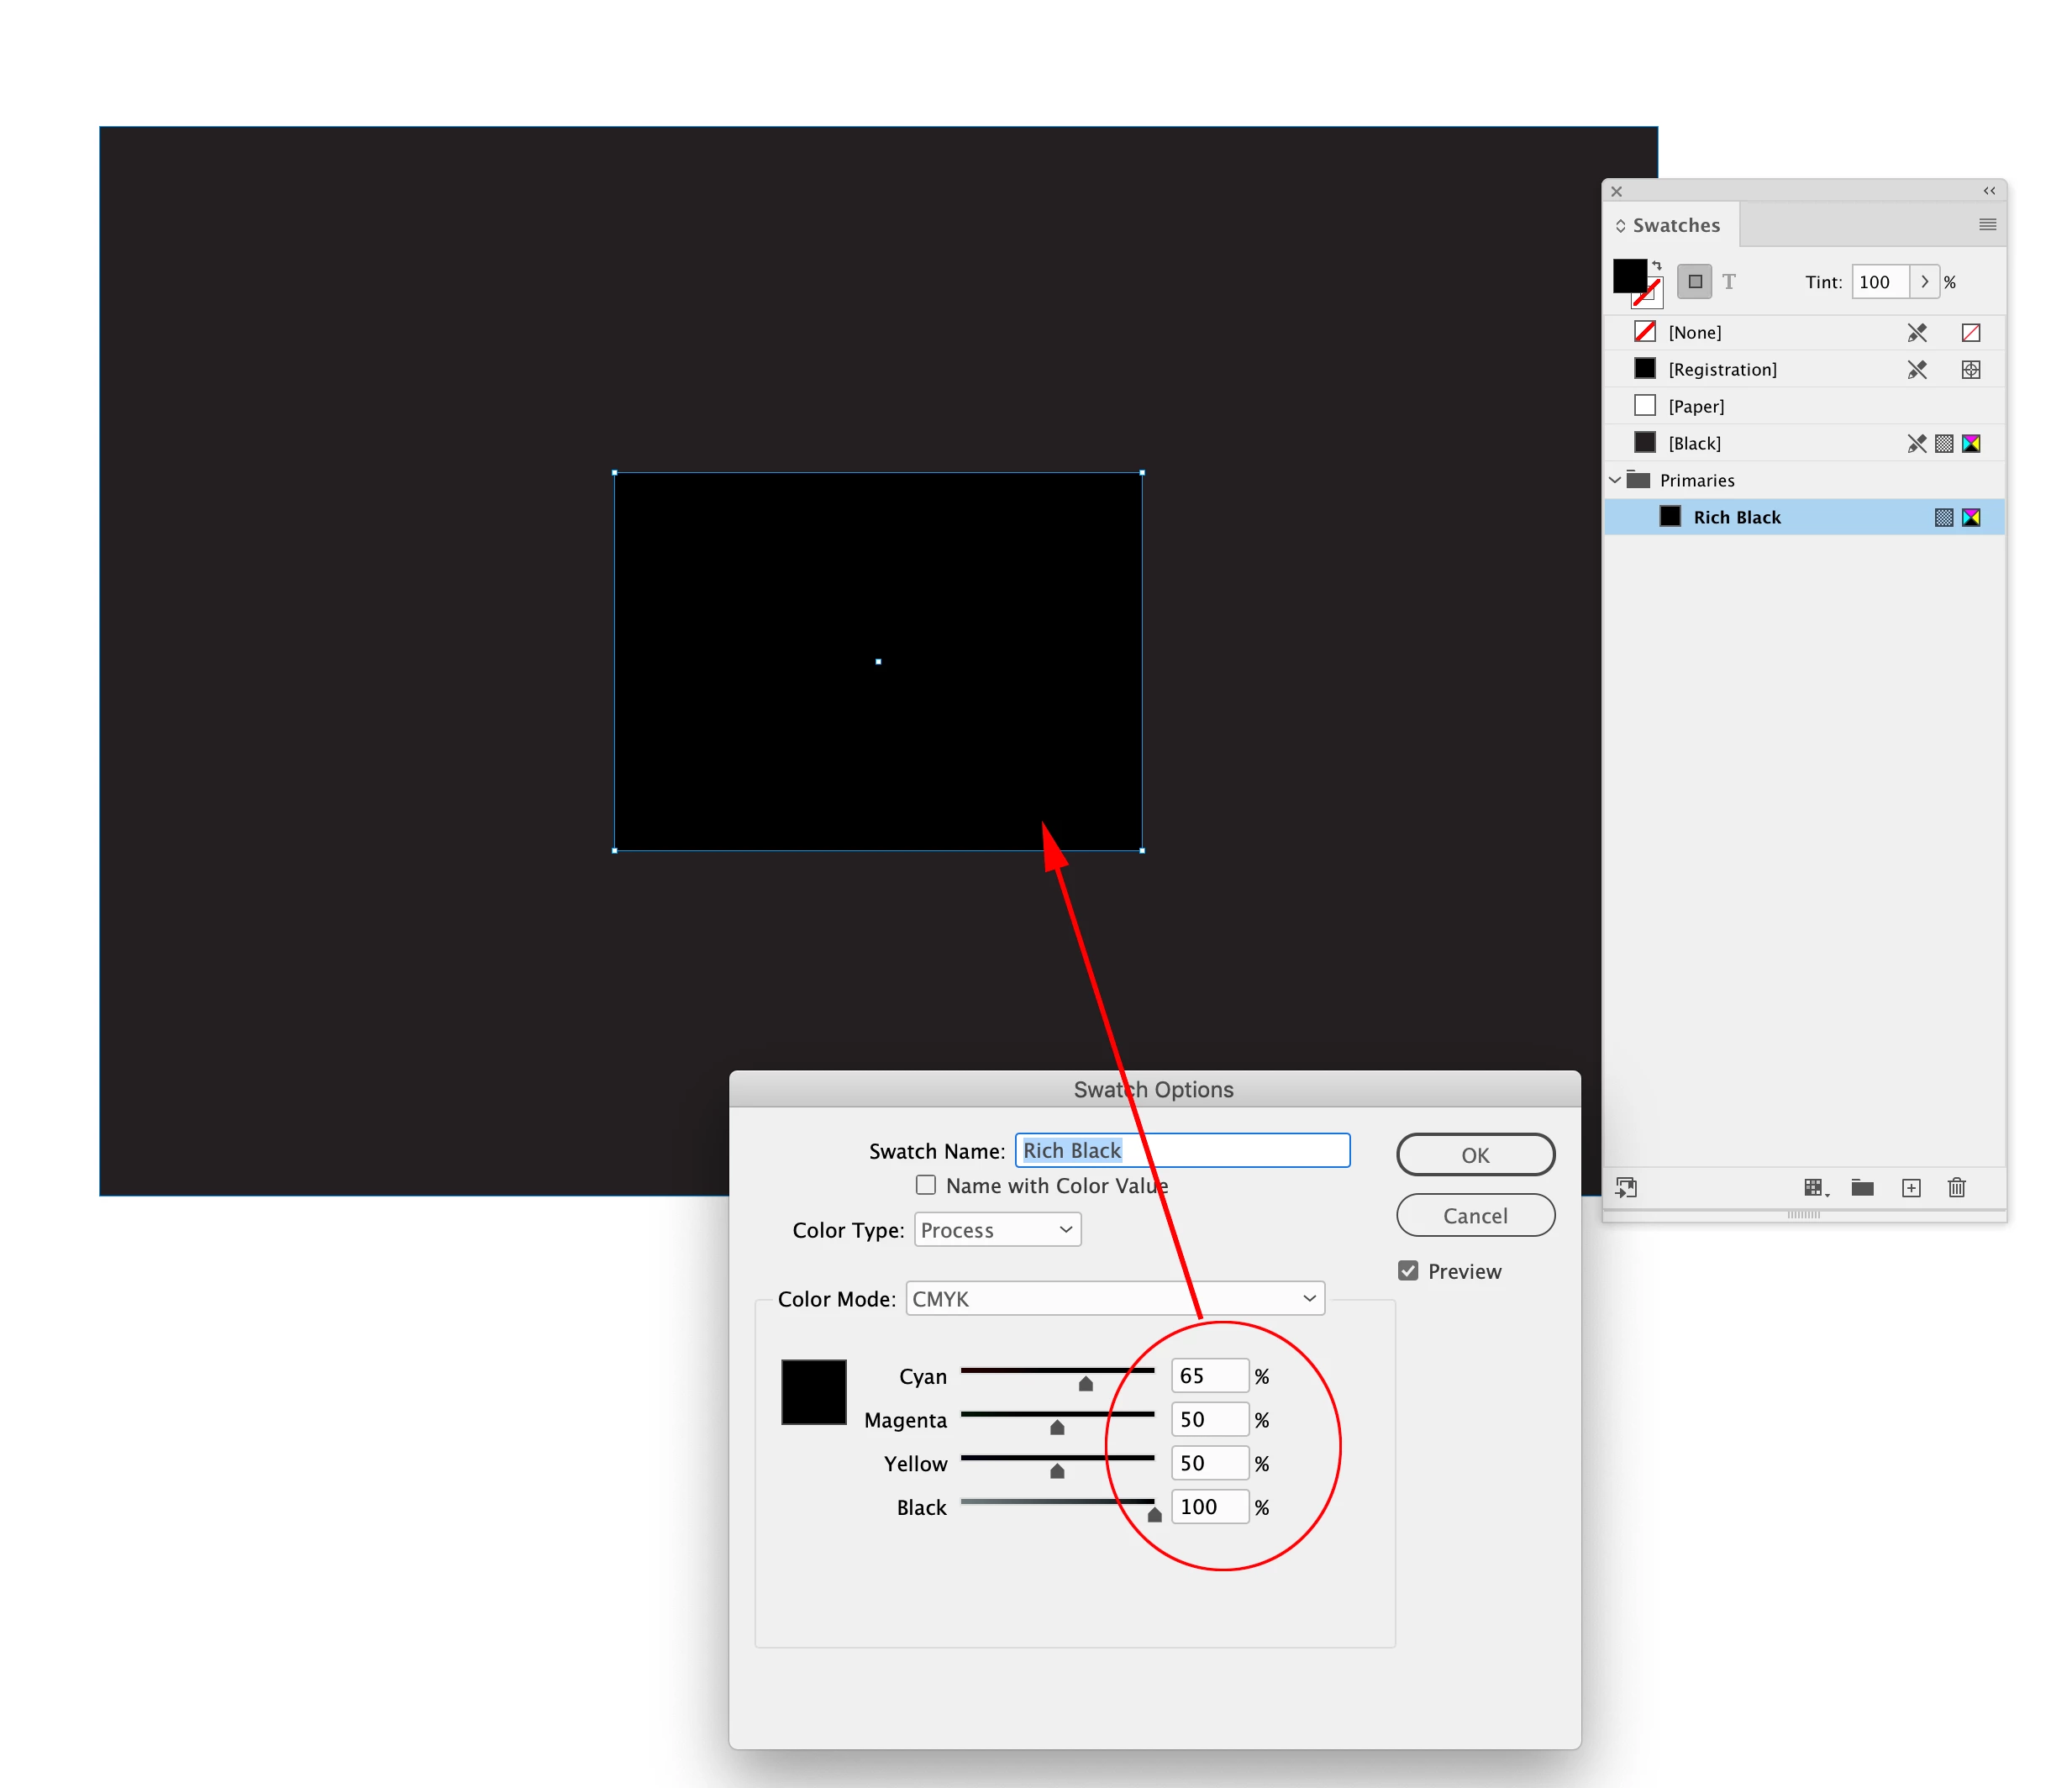Click the swap fill and stroke arrows
2072x1788 pixels.
point(1657,266)
